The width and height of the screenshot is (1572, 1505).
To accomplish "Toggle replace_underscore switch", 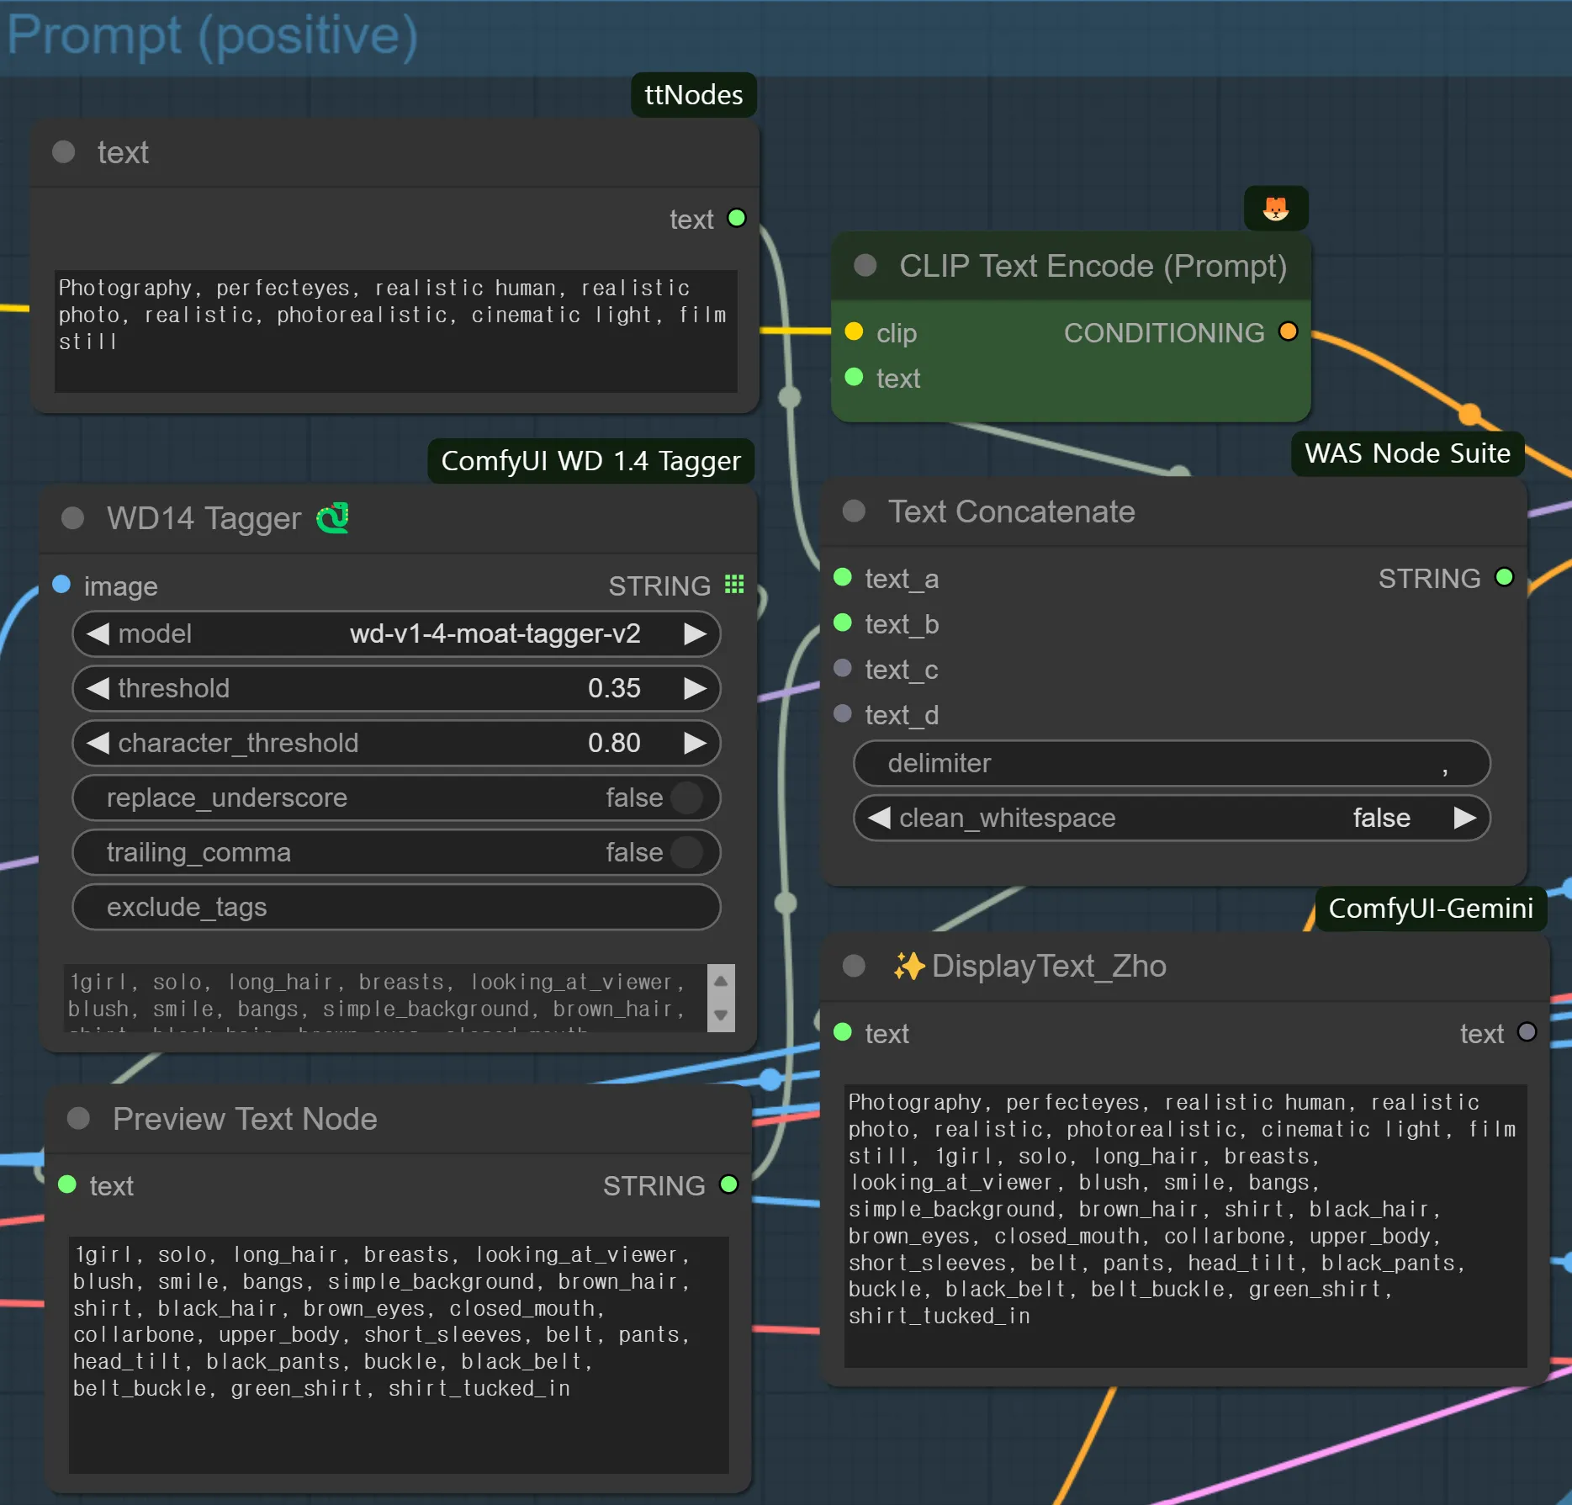I will (686, 798).
